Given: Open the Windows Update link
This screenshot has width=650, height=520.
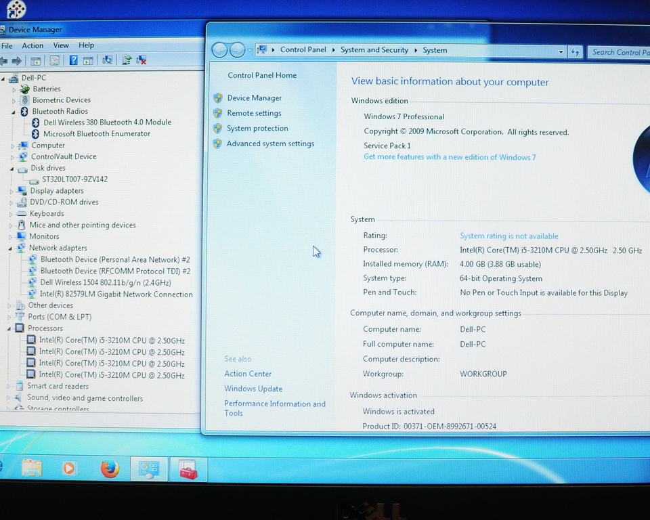Looking at the screenshot, I should click(253, 389).
